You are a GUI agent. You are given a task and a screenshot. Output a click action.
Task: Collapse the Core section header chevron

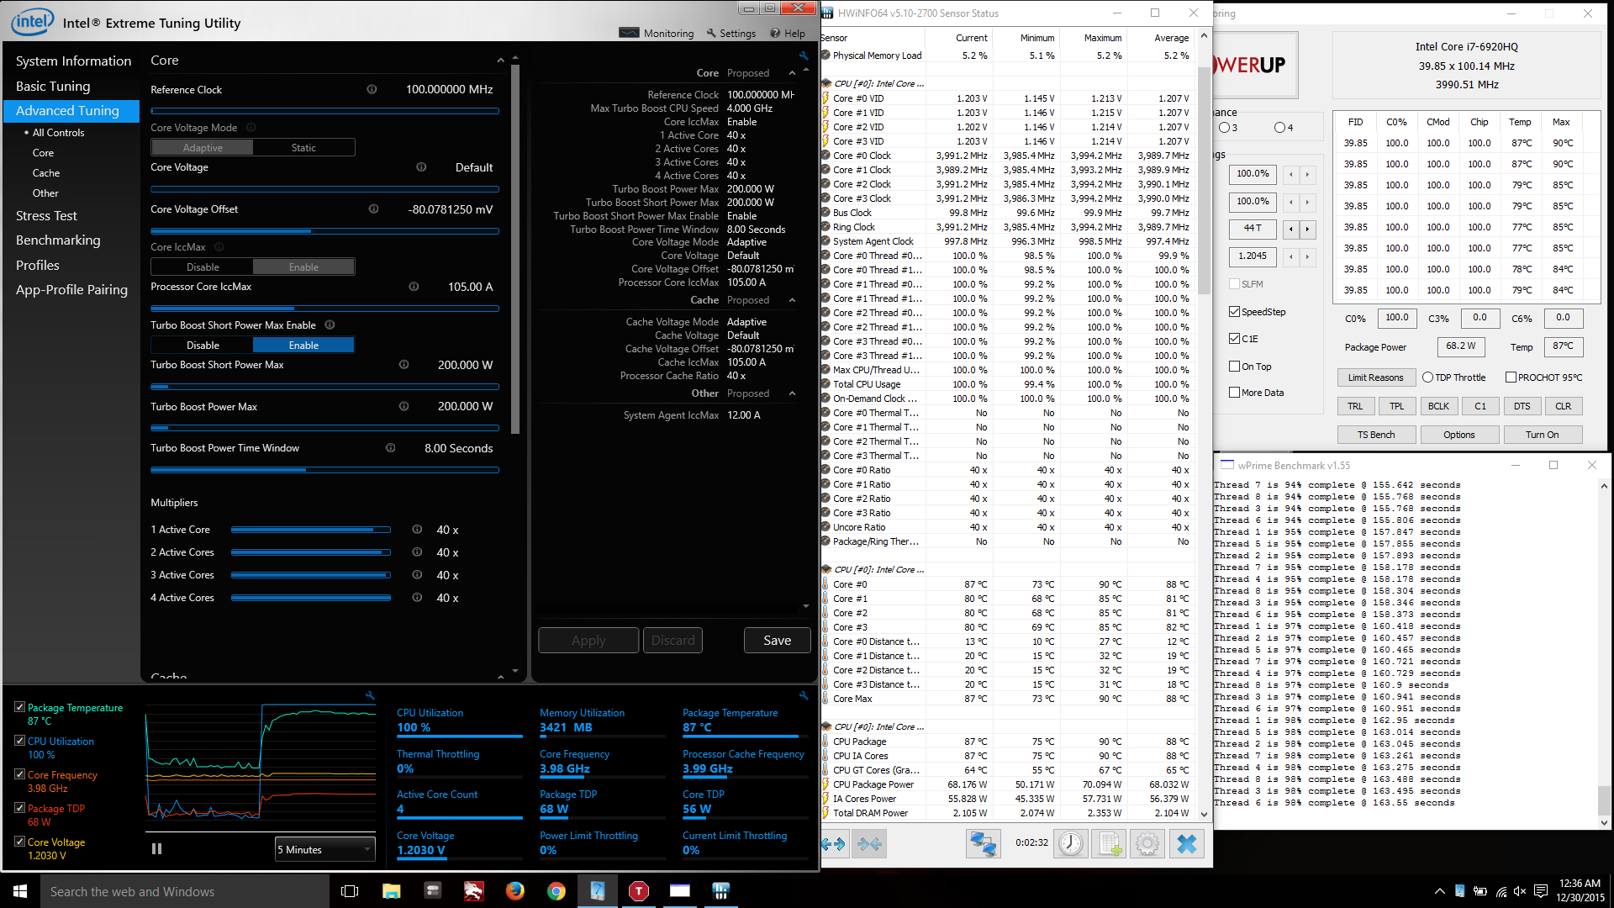[500, 61]
